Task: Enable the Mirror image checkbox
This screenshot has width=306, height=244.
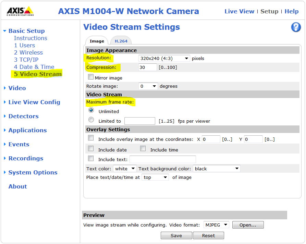Action: (91, 77)
